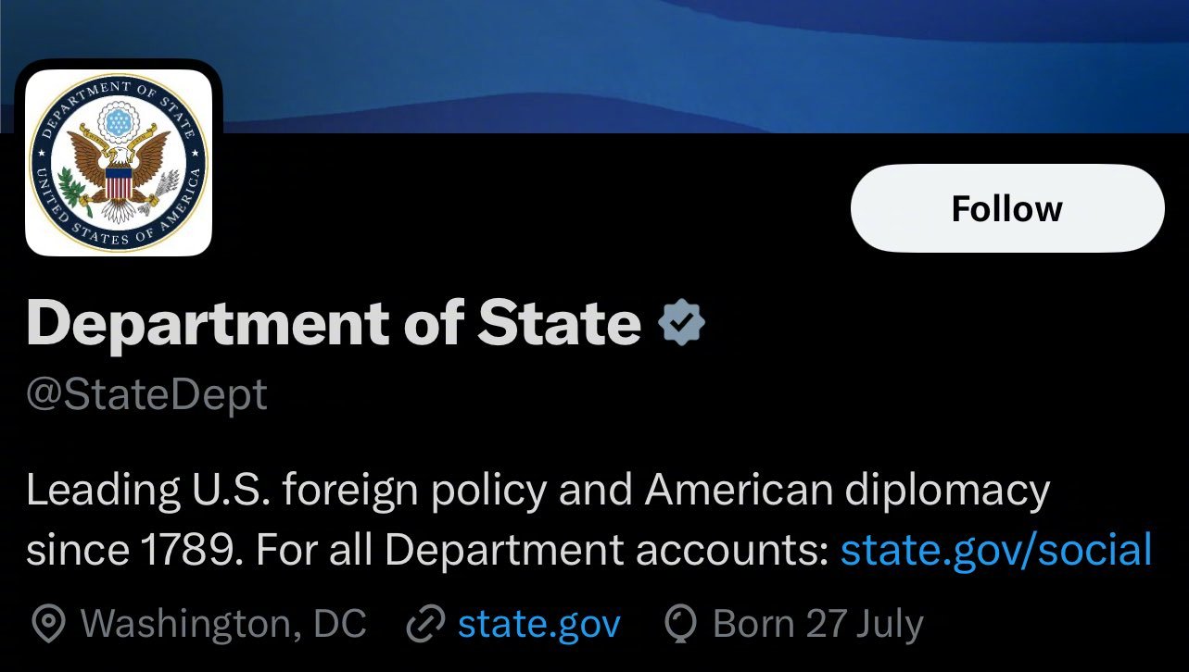This screenshot has height=672, width=1189.
Task: Open the Department of State seal avatar
Action: point(119,163)
